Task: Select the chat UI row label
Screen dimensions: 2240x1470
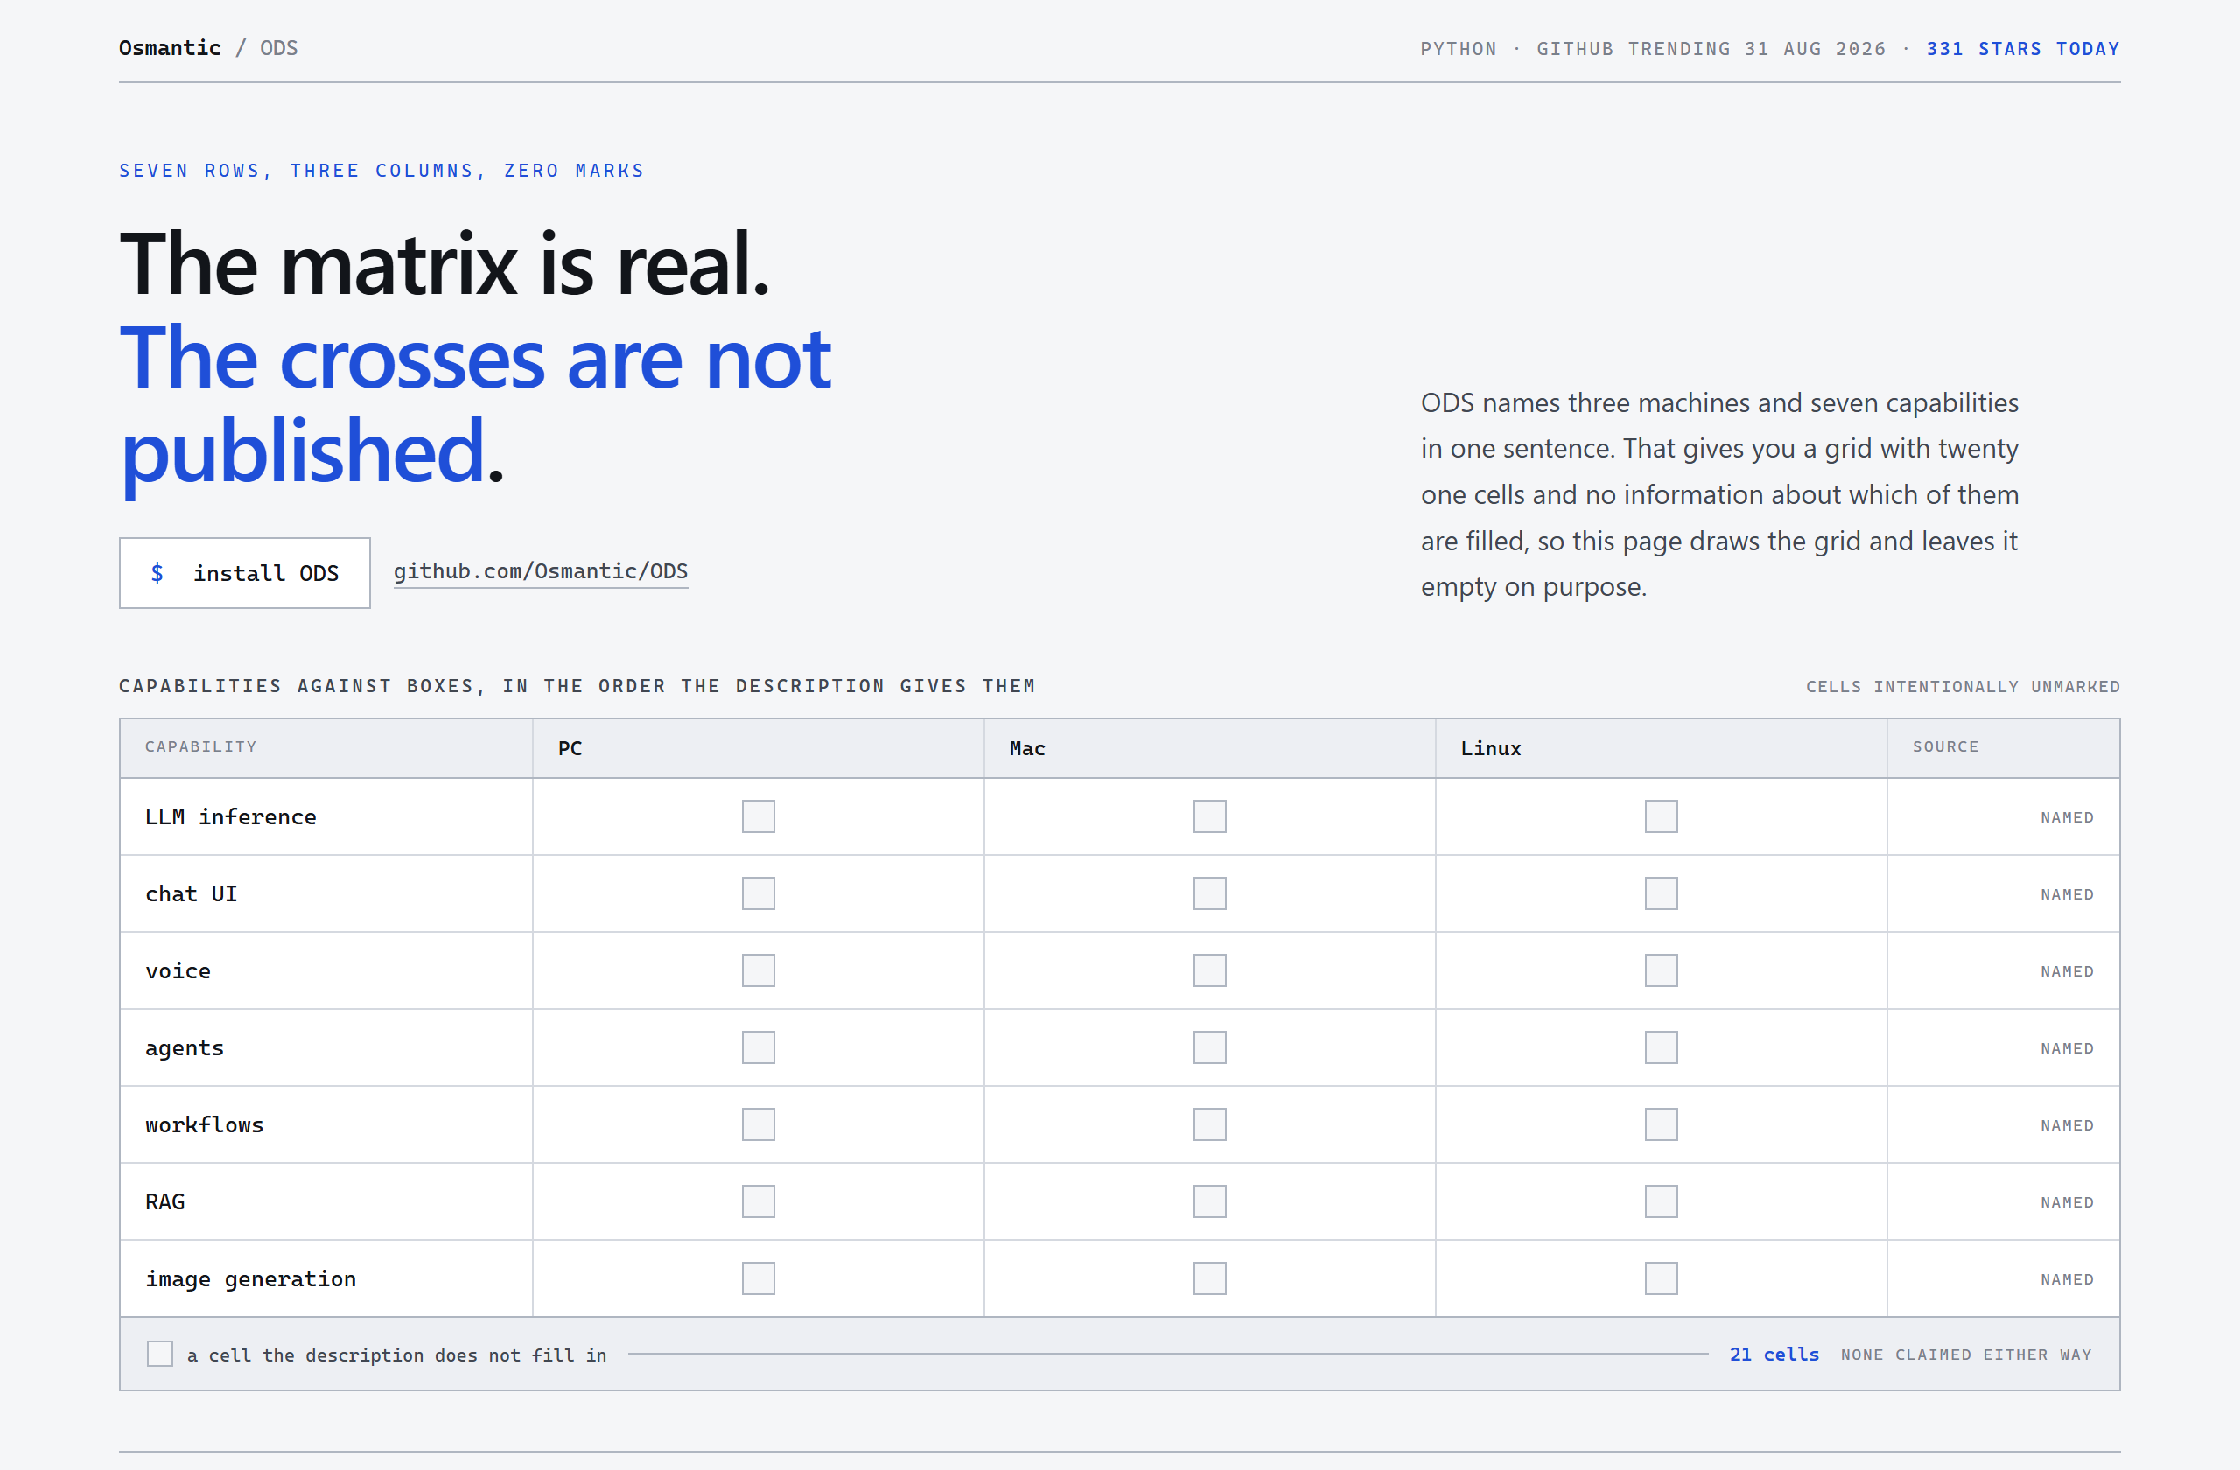Action: point(191,894)
